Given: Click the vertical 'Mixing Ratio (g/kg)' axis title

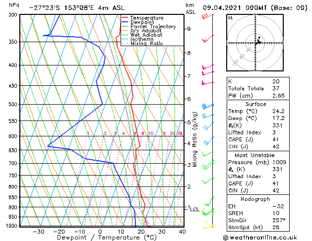Looking at the screenshot, I should (x=195, y=139).
